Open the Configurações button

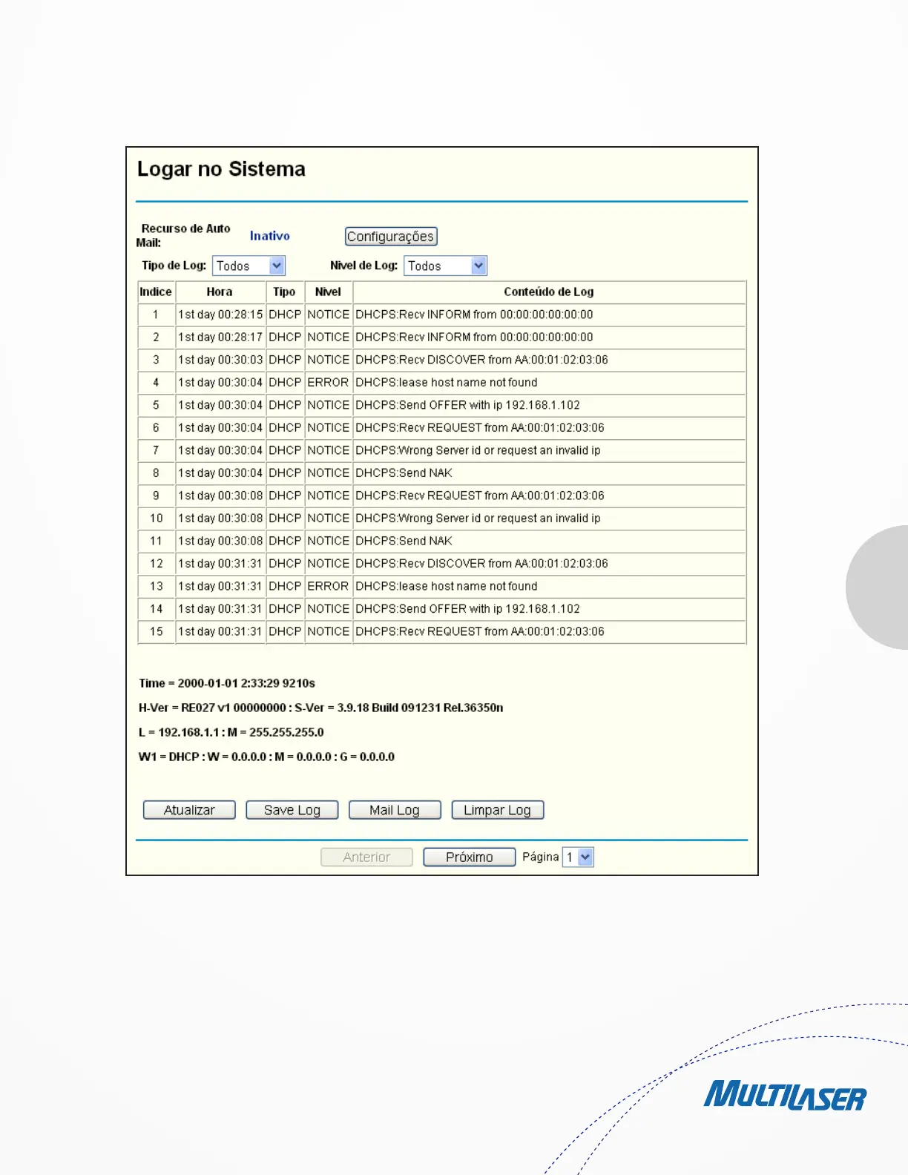point(391,237)
